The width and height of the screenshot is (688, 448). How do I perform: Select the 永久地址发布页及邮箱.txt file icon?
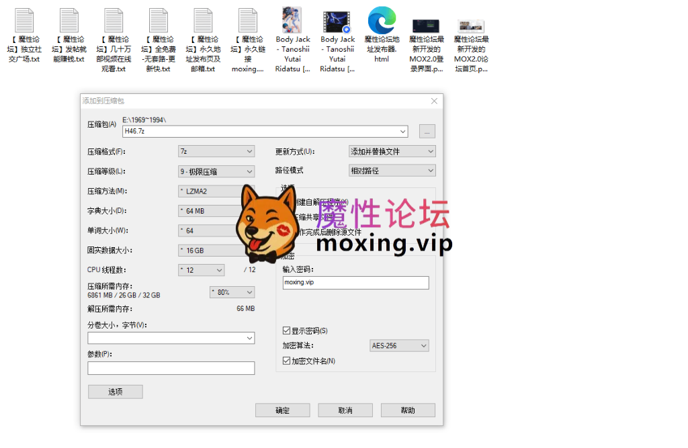(x=203, y=20)
